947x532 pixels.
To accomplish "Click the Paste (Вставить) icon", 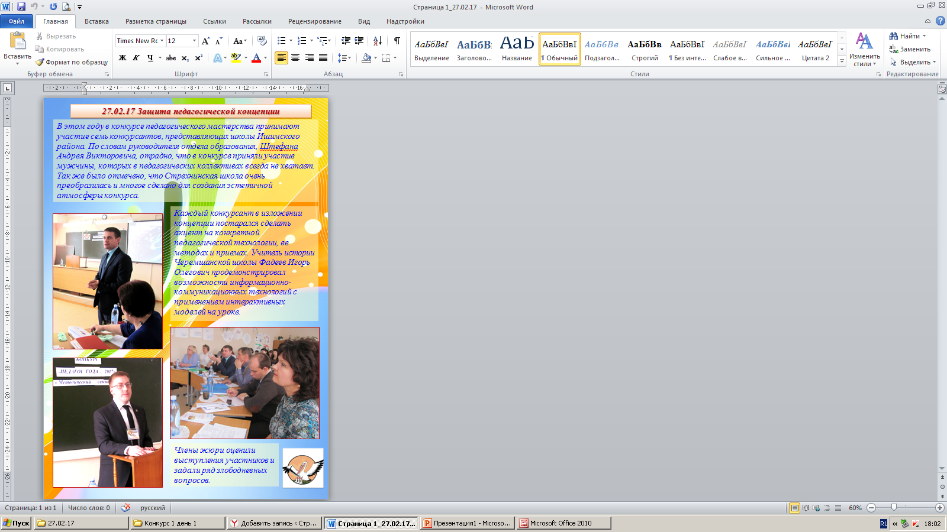I will click(17, 41).
